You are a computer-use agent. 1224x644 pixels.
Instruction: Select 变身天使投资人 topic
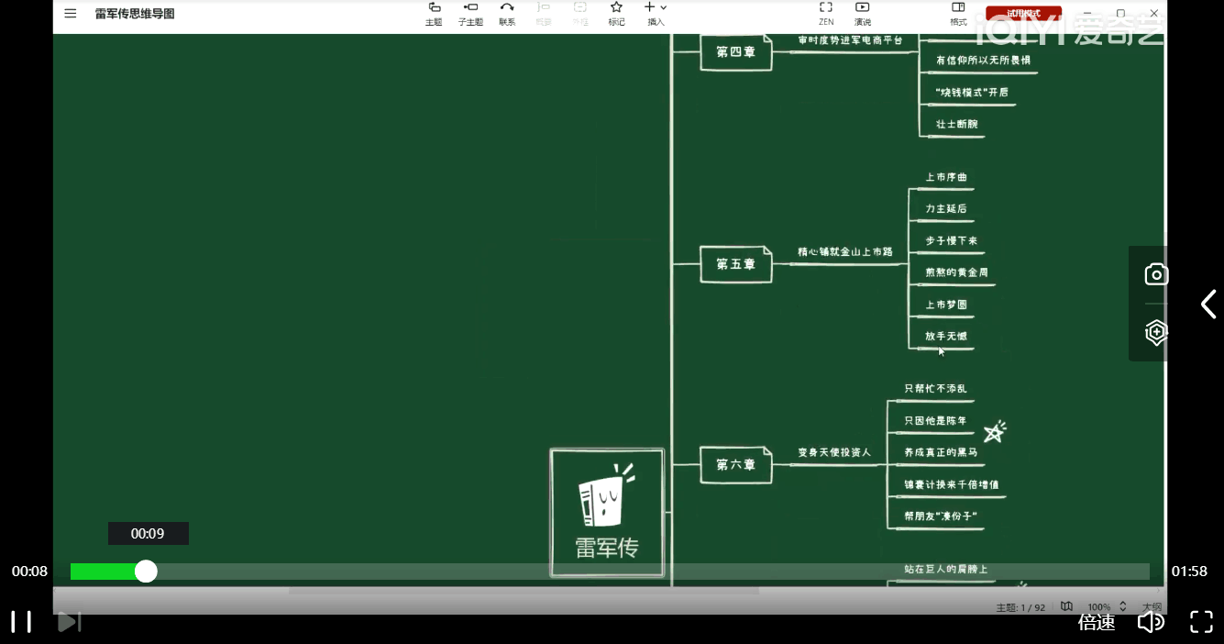pos(833,452)
